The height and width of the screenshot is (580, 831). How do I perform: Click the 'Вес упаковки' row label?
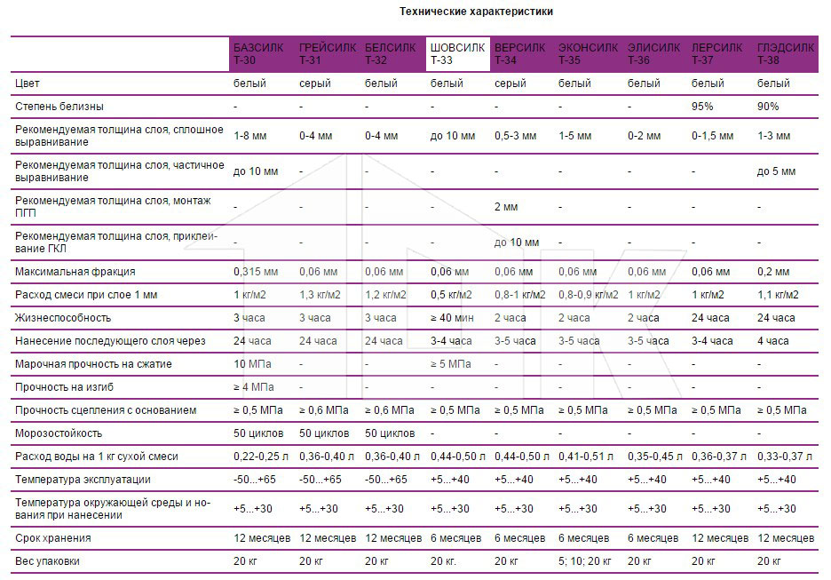47,561
